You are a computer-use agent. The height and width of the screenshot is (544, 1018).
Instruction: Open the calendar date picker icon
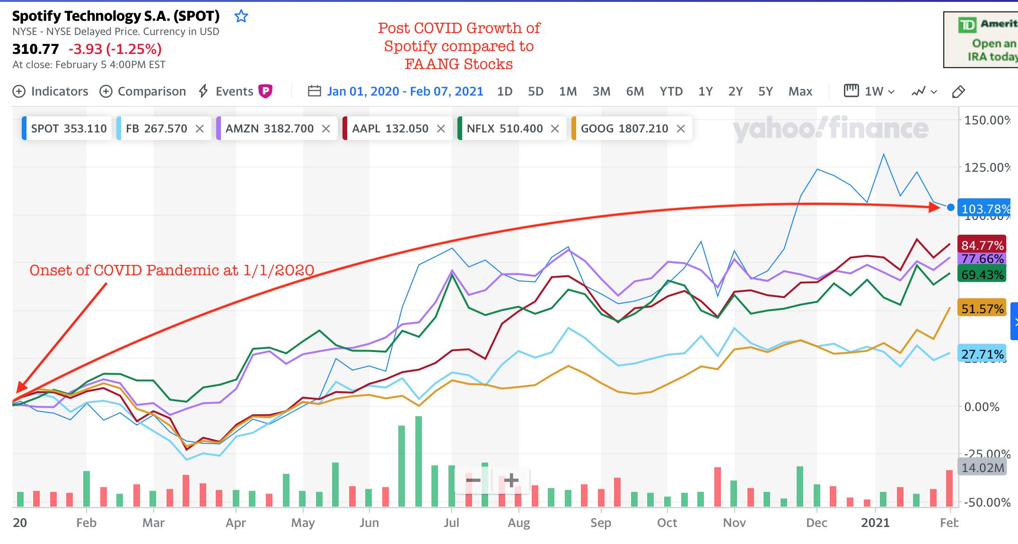click(x=314, y=91)
